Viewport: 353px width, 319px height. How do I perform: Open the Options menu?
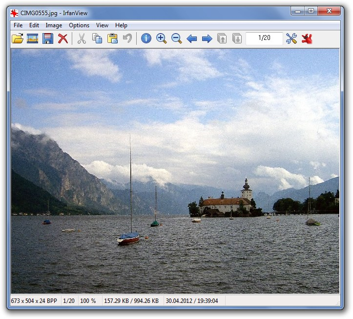[x=79, y=25]
